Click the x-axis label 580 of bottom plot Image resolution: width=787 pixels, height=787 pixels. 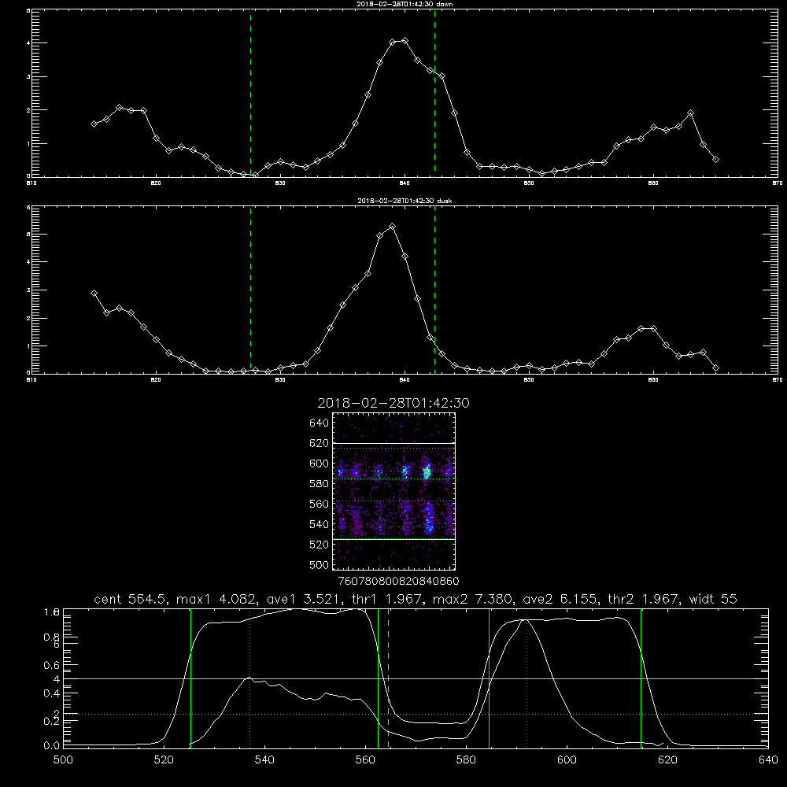tap(466, 760)
